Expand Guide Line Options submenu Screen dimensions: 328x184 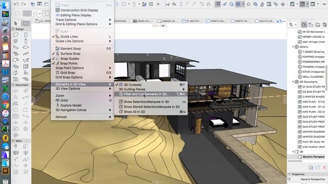83,41
